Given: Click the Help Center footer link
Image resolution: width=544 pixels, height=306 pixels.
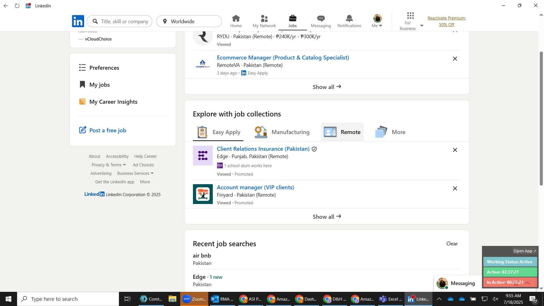Looking at the screenshot, I should [145, 156].
